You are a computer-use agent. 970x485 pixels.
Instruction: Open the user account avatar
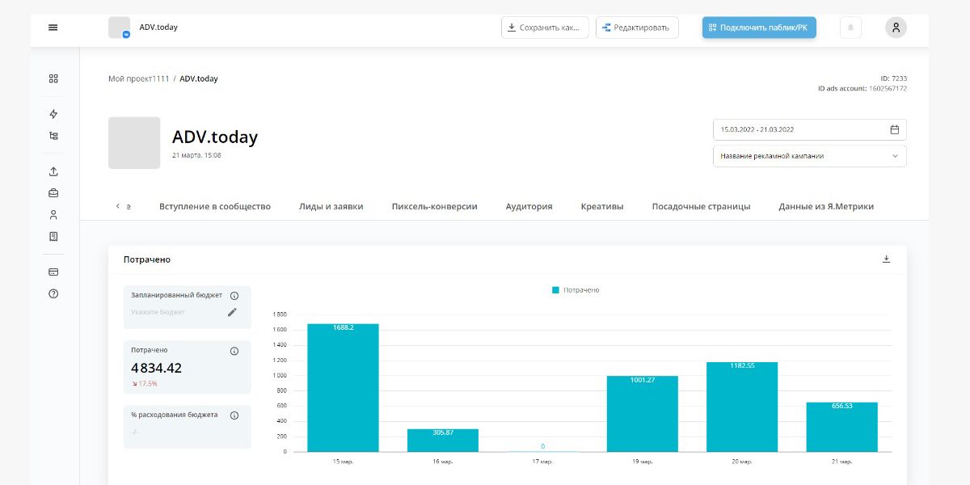[896, 27]
